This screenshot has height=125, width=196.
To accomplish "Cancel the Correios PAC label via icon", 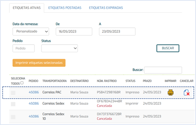I will (186, 93).
